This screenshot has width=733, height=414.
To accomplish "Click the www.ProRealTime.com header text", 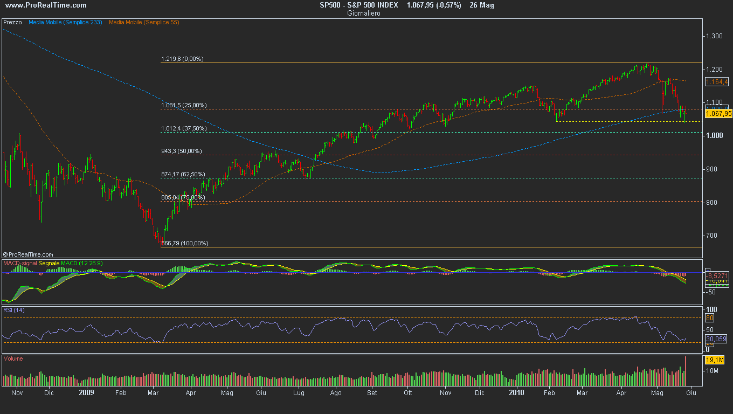I will point(45,5).
